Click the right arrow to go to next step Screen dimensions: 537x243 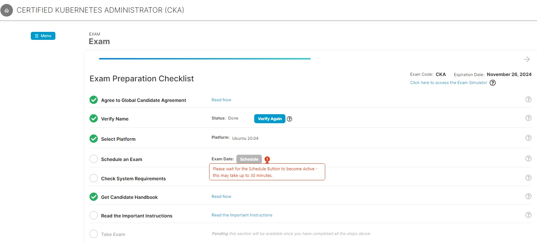(527, 59)
